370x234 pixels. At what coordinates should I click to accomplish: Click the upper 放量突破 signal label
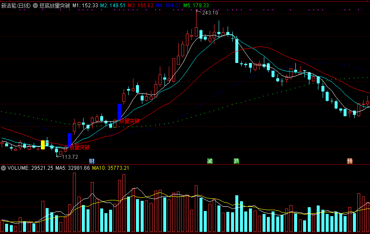coord(129,121)
